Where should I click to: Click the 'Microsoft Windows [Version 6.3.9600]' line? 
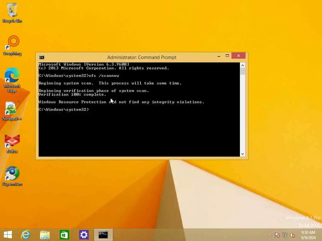coord(84,64)
